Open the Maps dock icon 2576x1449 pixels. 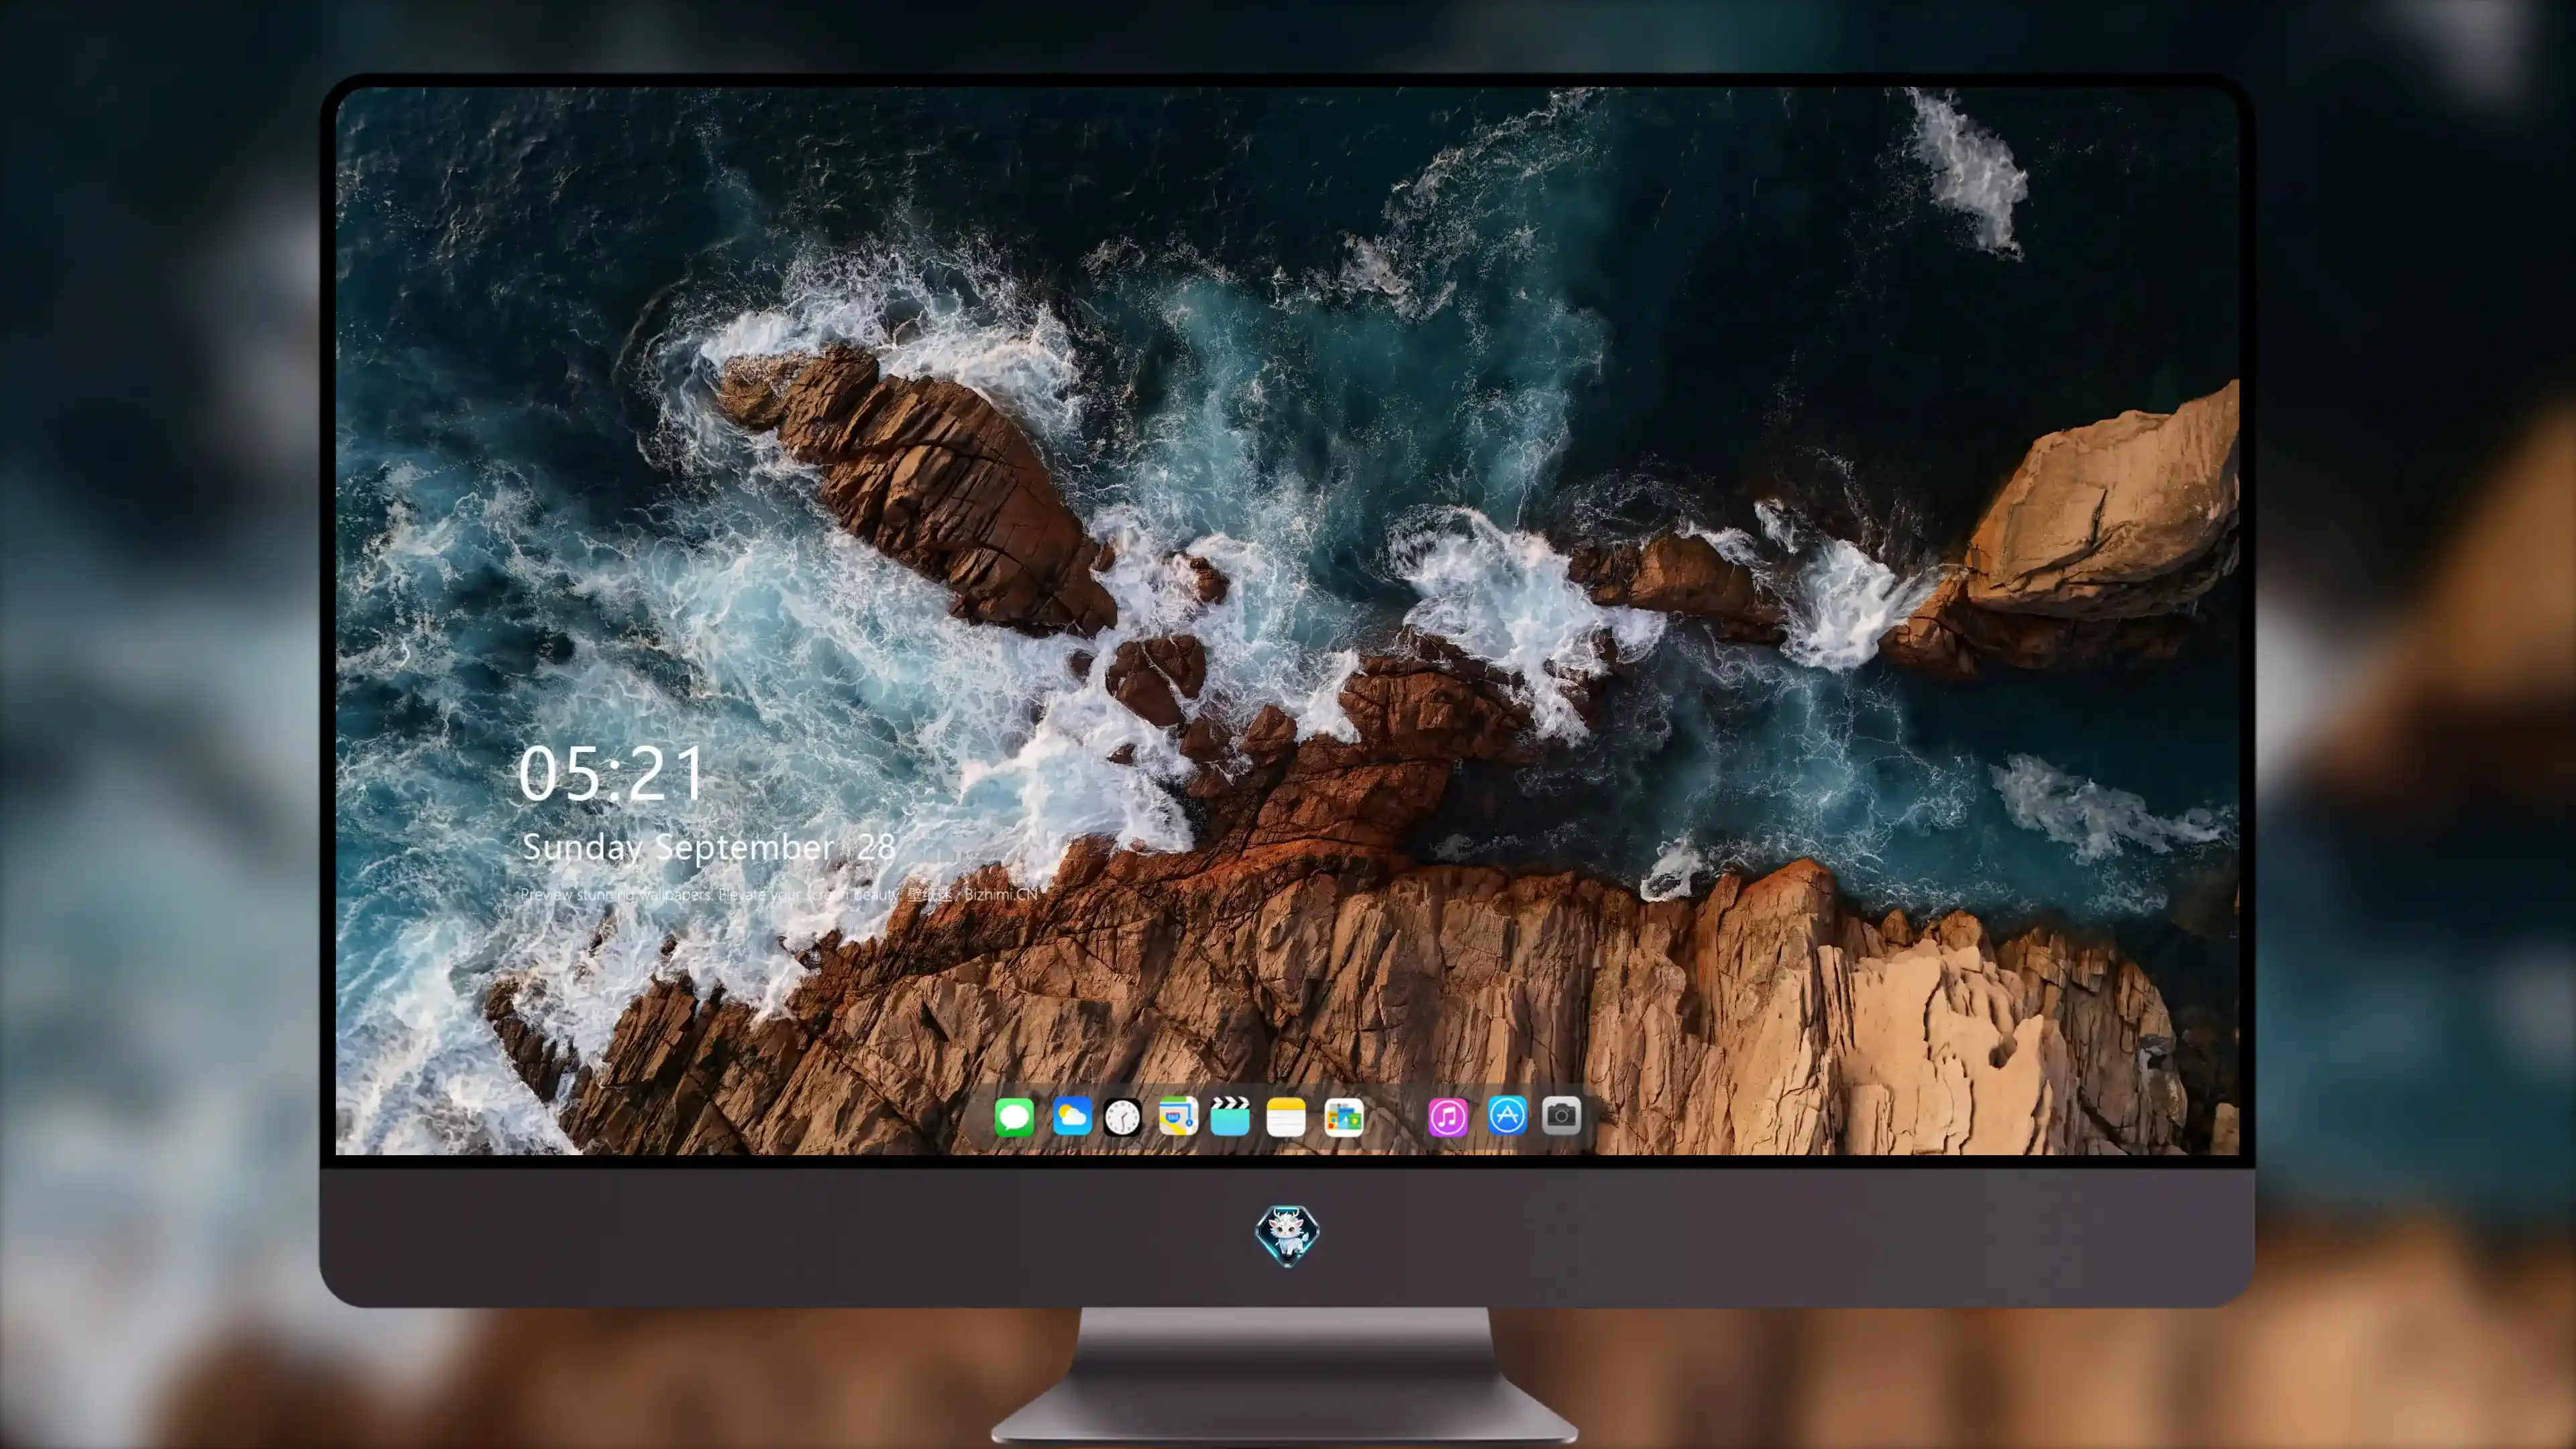pyautogui.click(x=1178, y=1116)
